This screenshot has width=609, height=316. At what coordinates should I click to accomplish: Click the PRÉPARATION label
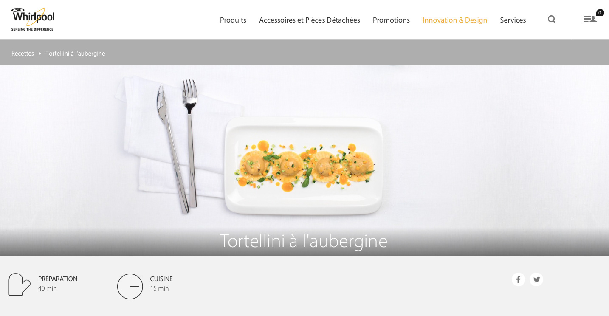coord(58,279)
